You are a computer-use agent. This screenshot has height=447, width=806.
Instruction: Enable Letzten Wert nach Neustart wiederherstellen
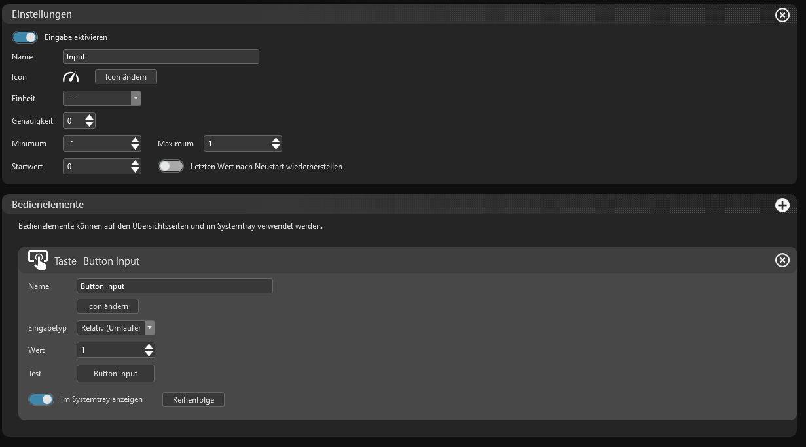pyautogui.click(x=171, y=167)
